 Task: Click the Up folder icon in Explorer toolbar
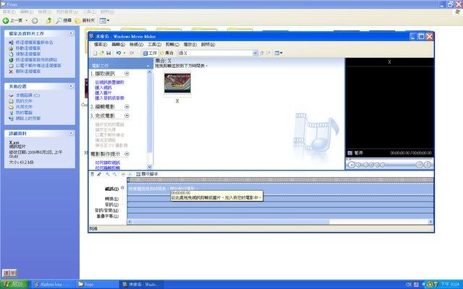point(50,21)
